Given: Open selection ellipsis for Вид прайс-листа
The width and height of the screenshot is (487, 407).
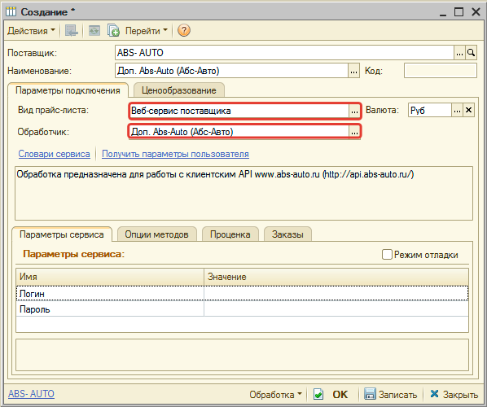Looking at the screenshot, I should click(354, 111).
